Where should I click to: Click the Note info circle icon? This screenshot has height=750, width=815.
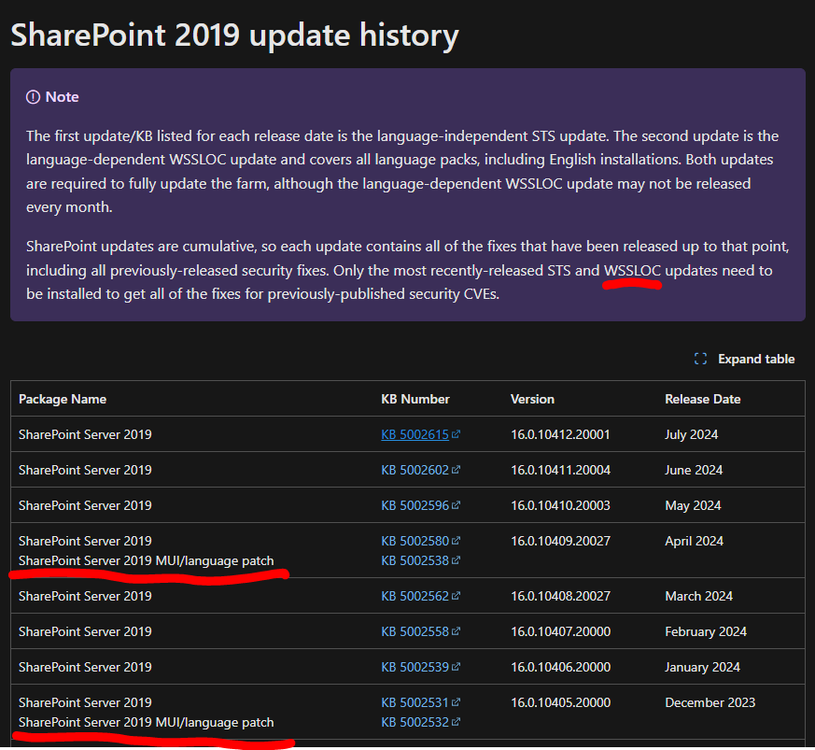(x=34, y=97)
